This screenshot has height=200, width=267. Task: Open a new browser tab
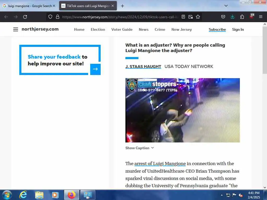click(123, 6)
